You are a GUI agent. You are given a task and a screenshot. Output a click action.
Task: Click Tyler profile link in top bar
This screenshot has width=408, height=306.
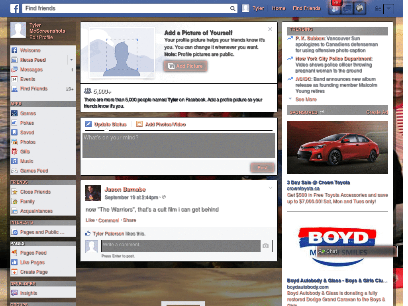[258, 9]
